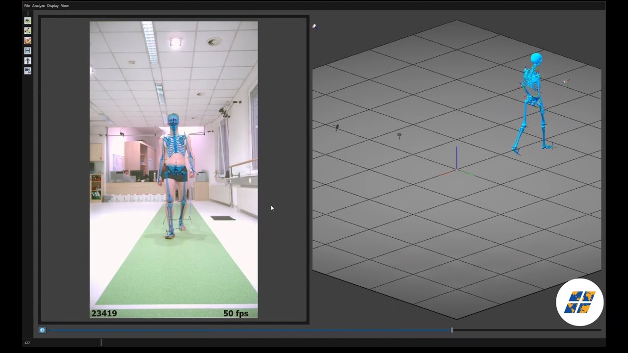The height and width of the screenshot is (353, 628).
Task: Click the timeline slider handle
Action: point(452,330)
